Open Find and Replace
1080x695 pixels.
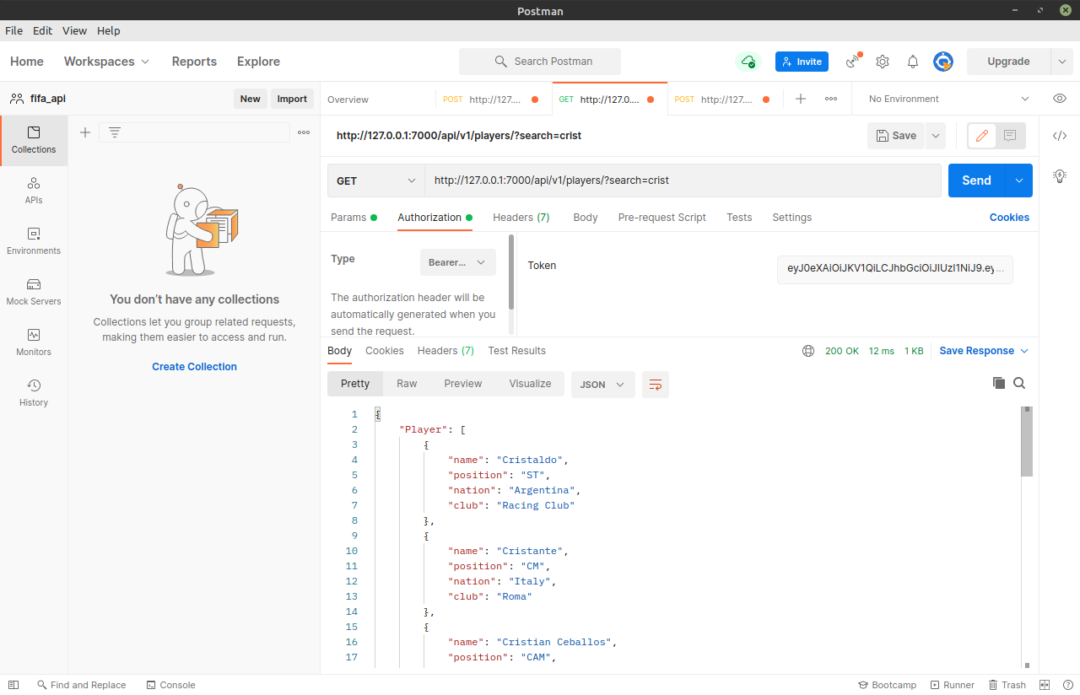point(81,685)
